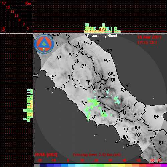The image size is (167, 167).
Task: Click the TR city label
Action: (x=88, y=82)
